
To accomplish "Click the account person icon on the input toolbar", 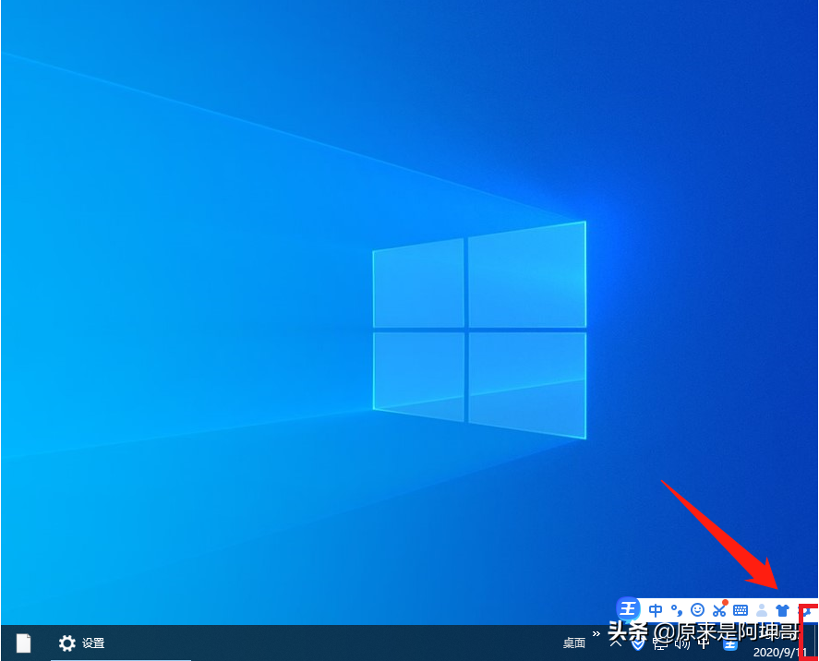I will tap(760, 609).
